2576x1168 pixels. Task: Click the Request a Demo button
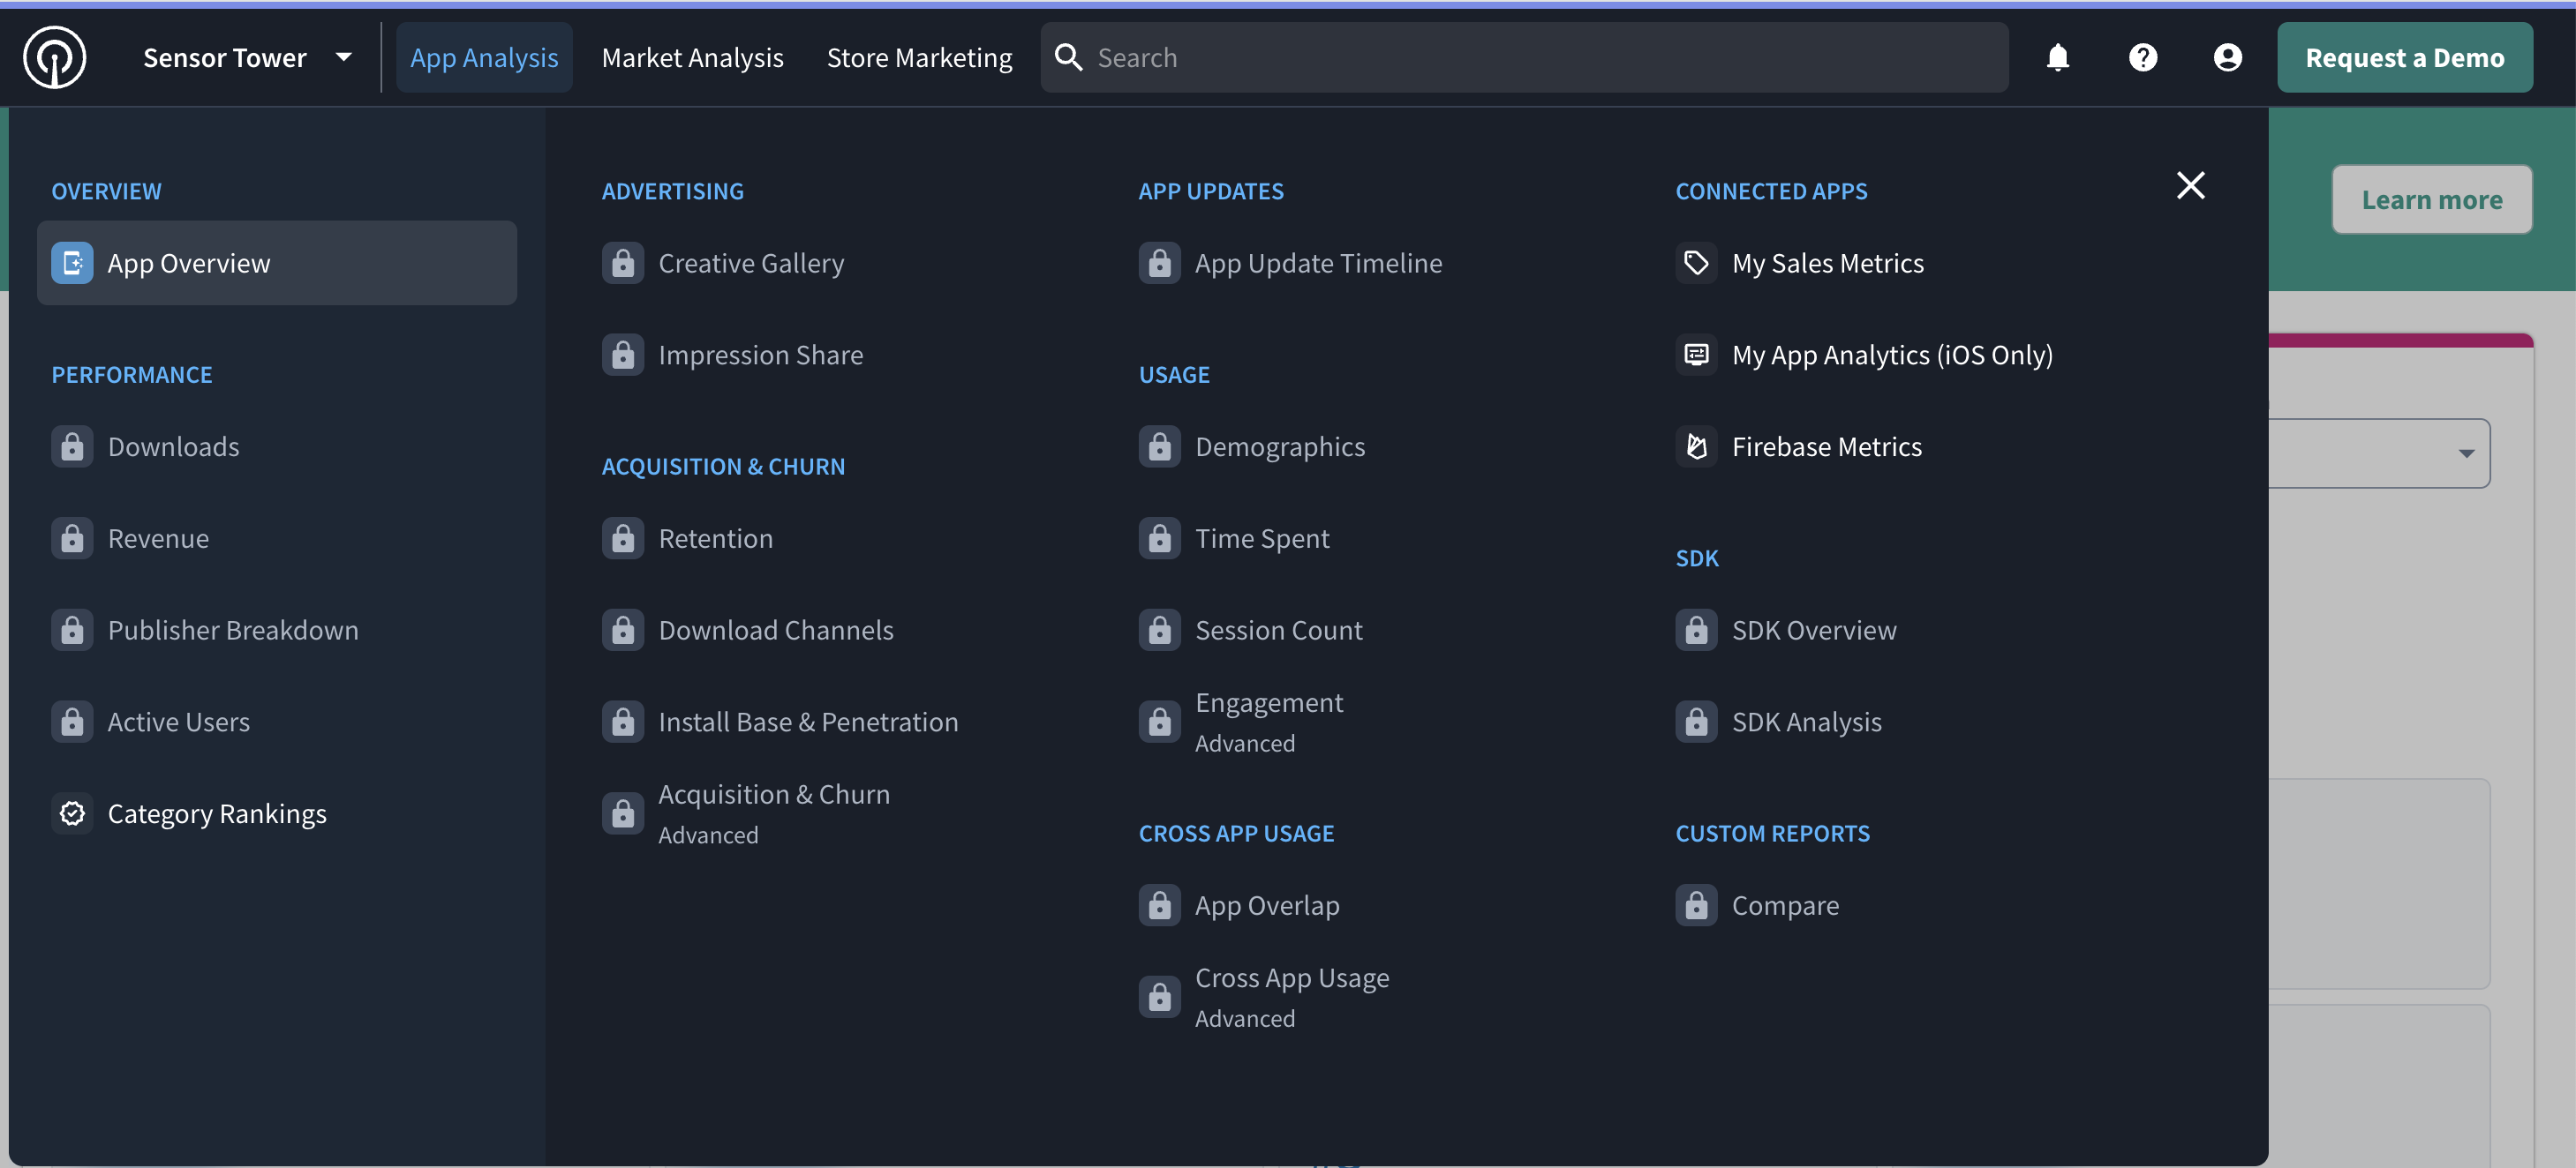pos(2404,58)
